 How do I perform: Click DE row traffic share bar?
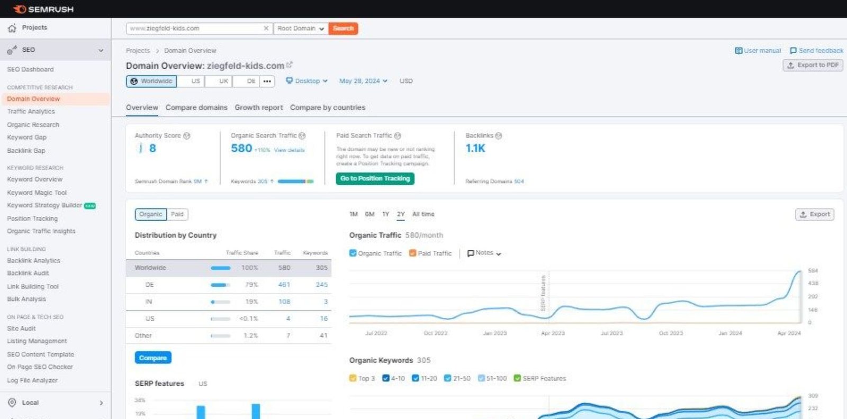[220, 285]
